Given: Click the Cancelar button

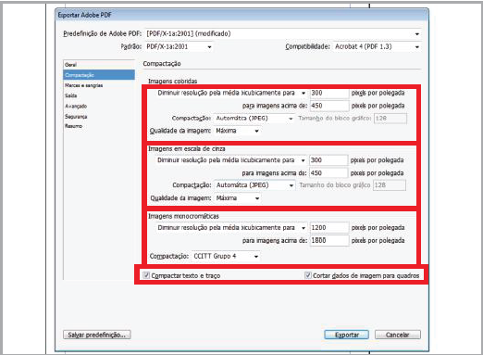Looking at the screenshot, I should (x=398, y=335).
